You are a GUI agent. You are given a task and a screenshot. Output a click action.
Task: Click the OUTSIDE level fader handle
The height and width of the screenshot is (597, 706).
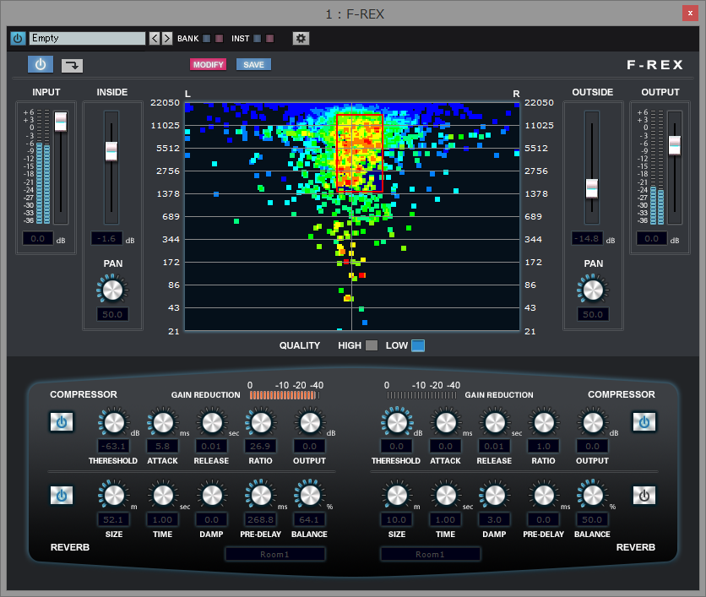point(592,188)
